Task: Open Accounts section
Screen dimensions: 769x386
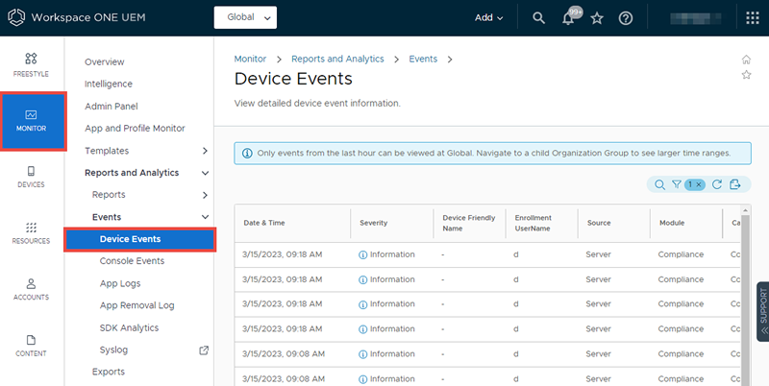Action: [x=31, y=290]
